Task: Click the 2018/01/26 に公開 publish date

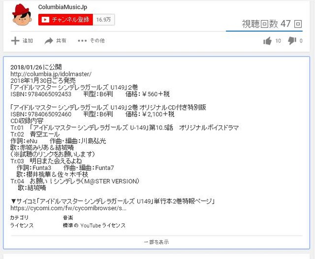Action: coord(36,67)
